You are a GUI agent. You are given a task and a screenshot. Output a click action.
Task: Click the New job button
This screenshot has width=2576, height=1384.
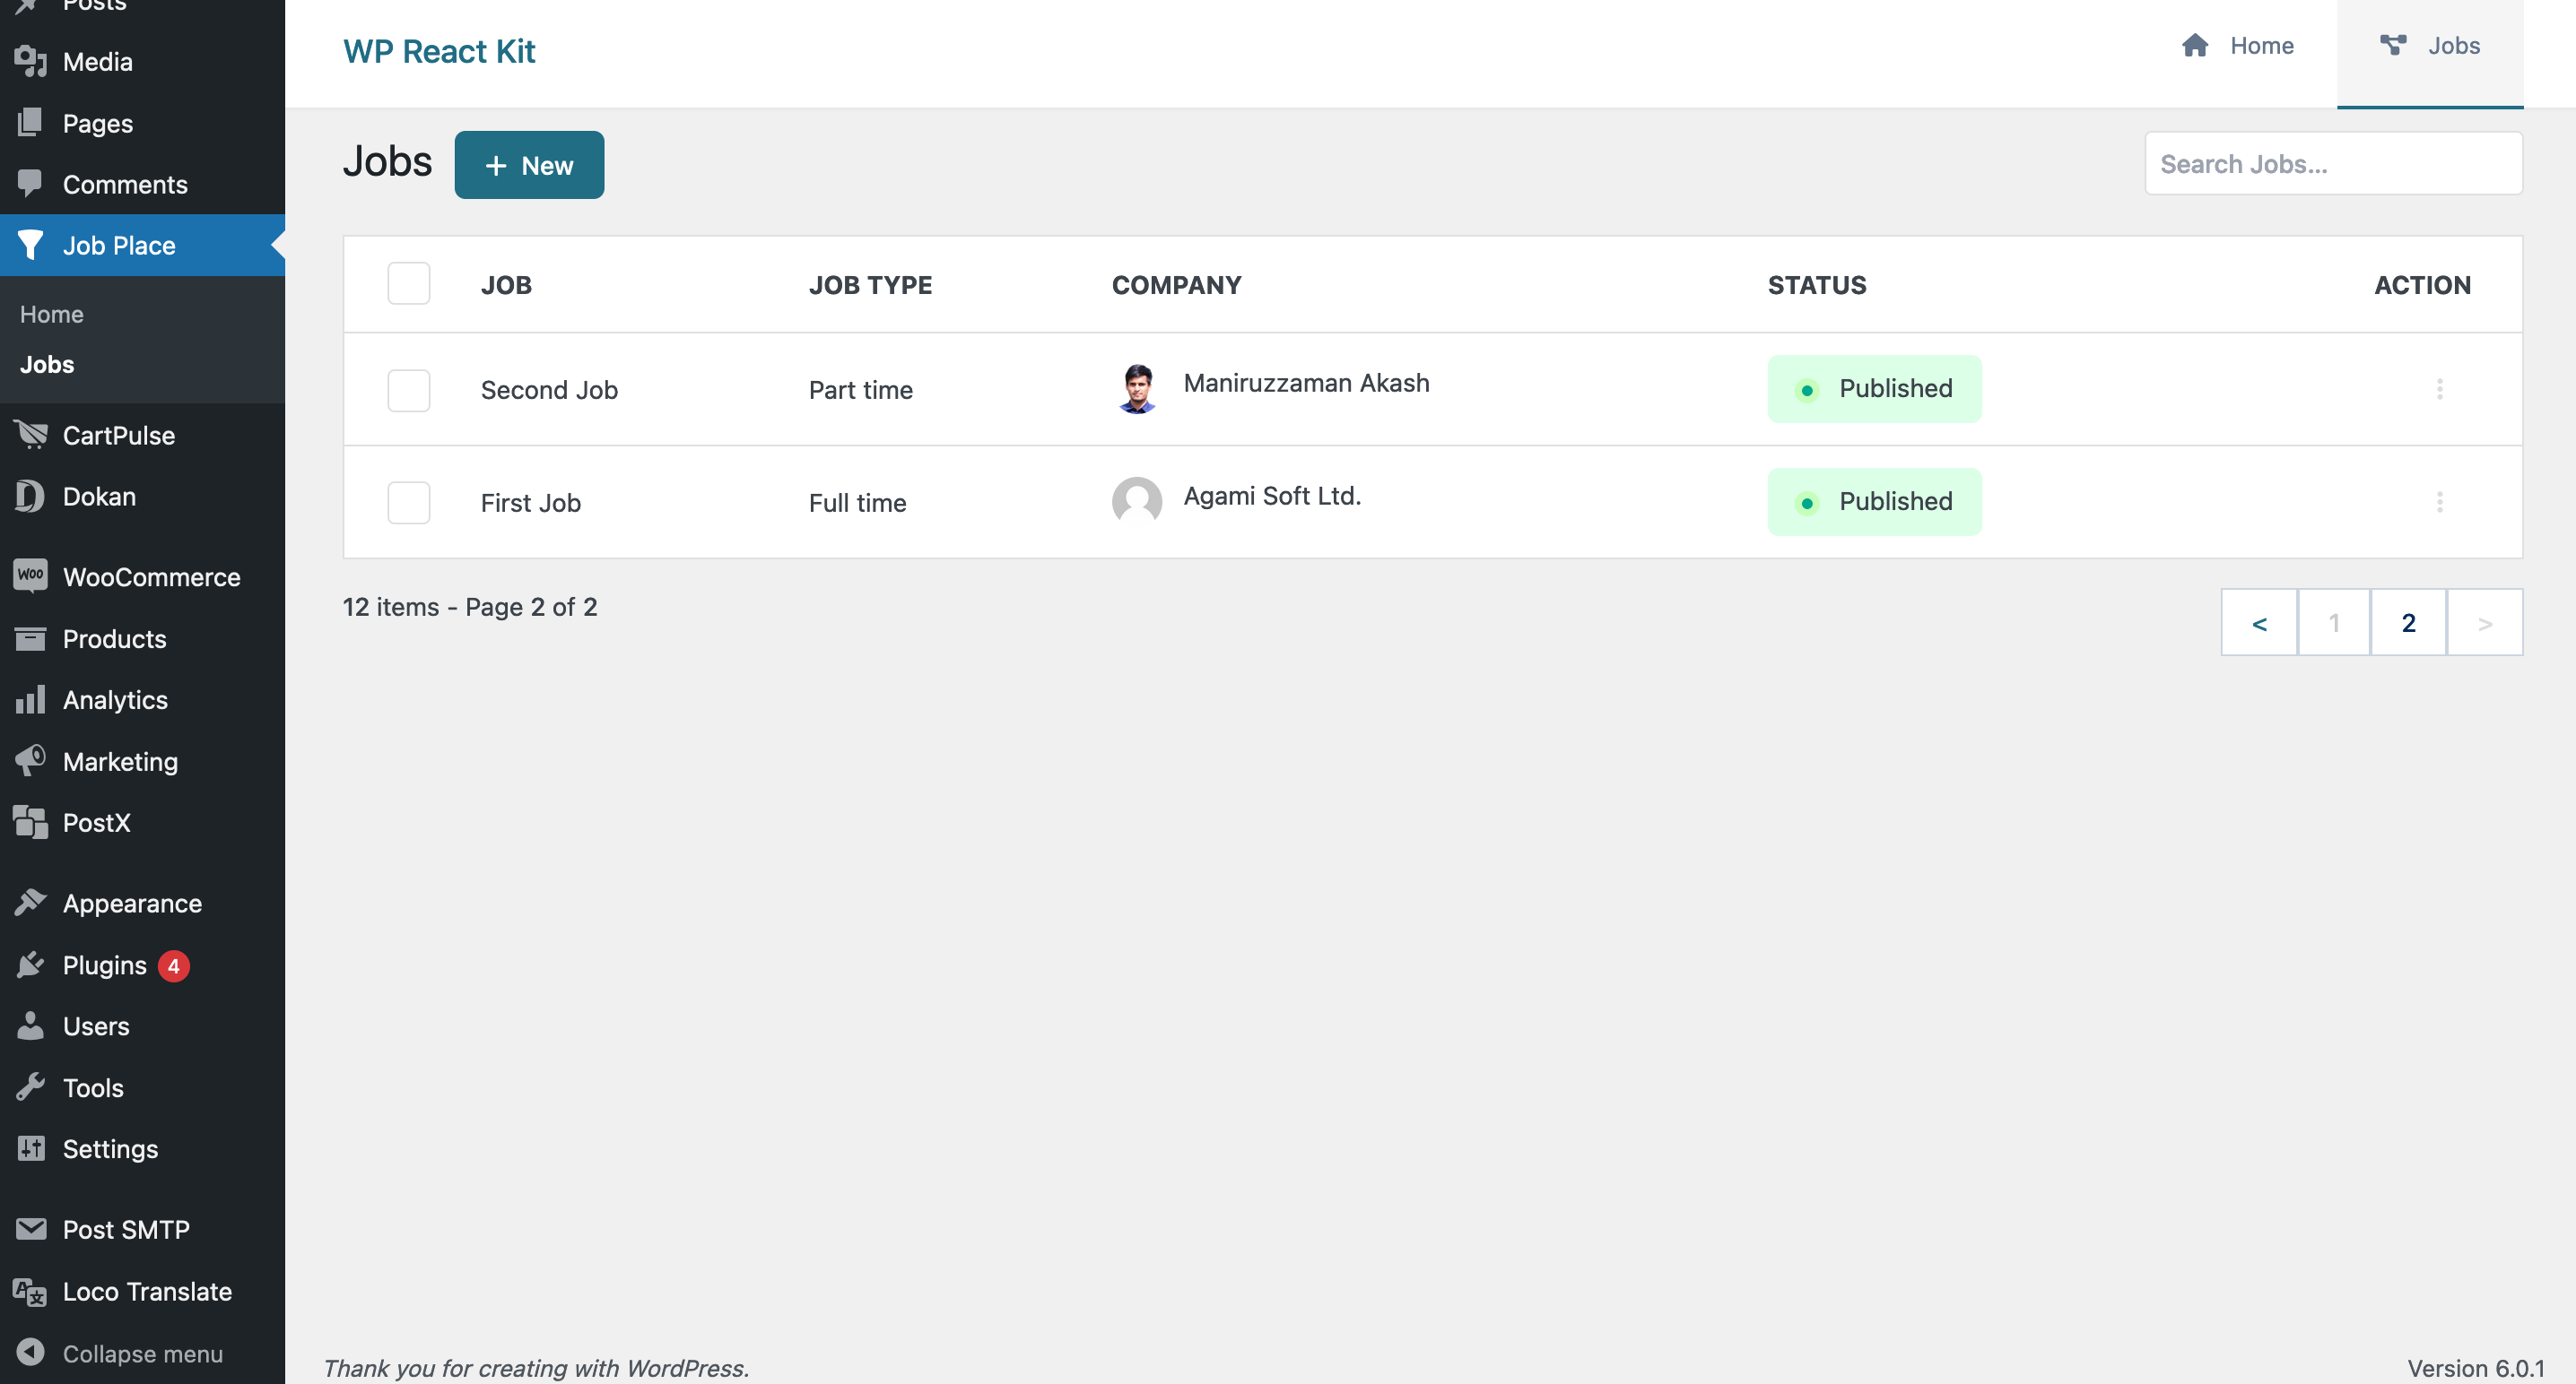(x=528, y=164)
